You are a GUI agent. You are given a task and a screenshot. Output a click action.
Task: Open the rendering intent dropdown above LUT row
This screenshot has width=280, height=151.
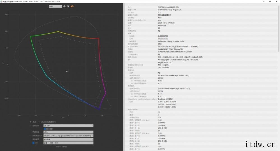(x=68, y=140)
